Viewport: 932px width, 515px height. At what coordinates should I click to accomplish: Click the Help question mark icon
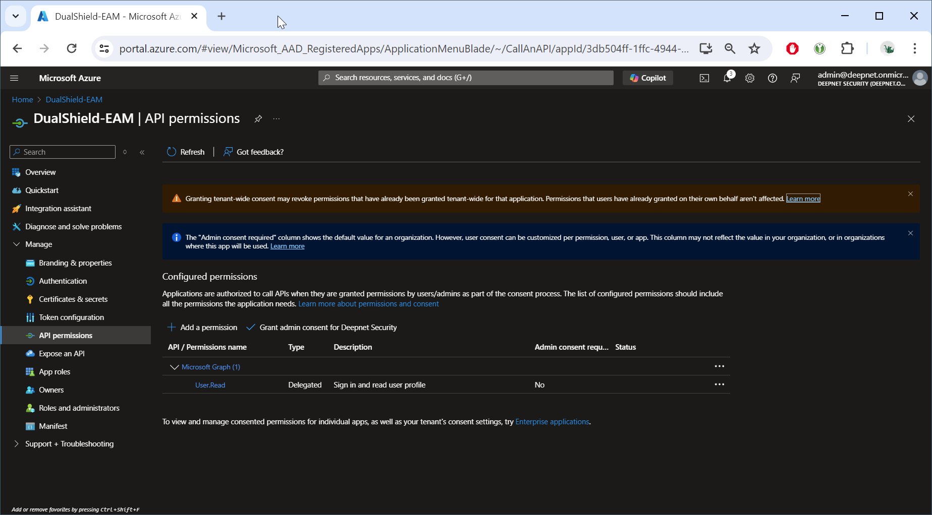(x=772, y=78)
